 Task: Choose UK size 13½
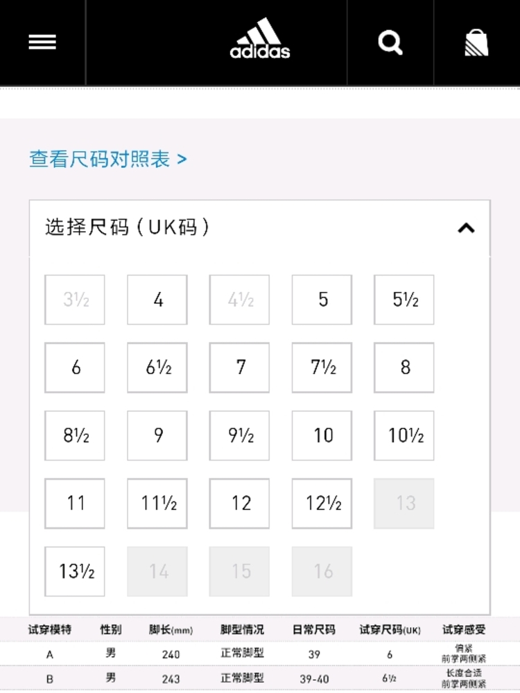pyautogui.click(x=75, y=572)
